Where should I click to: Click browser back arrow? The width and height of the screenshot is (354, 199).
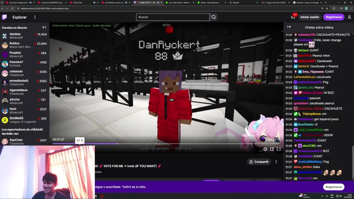(2, 9)
